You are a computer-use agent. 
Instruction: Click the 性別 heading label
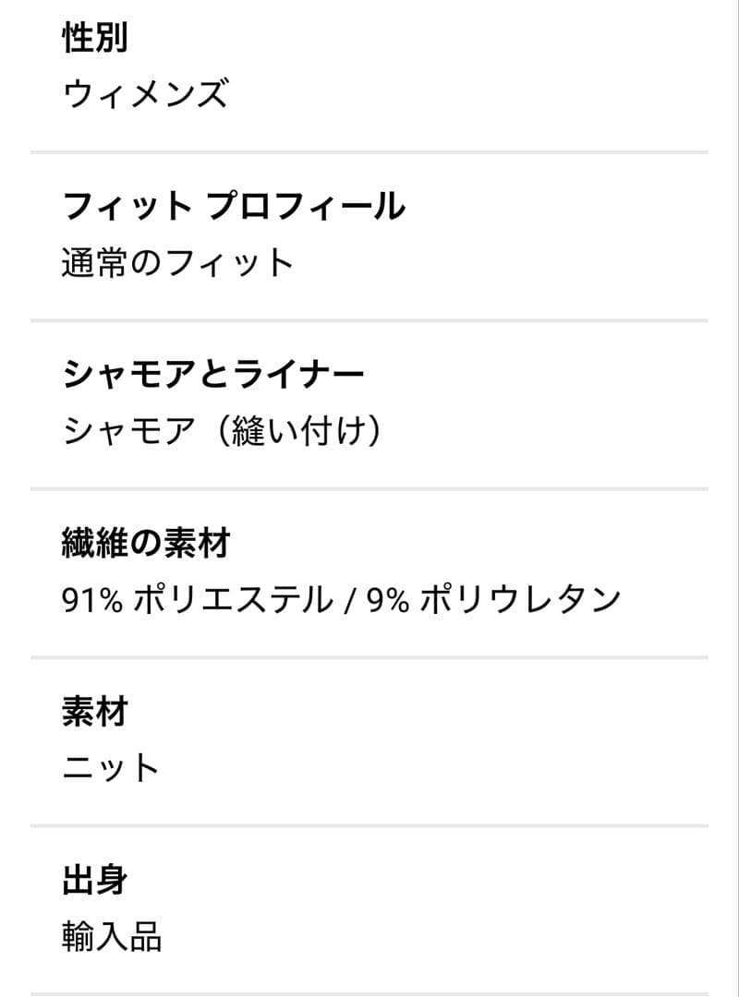pos(94,39)
